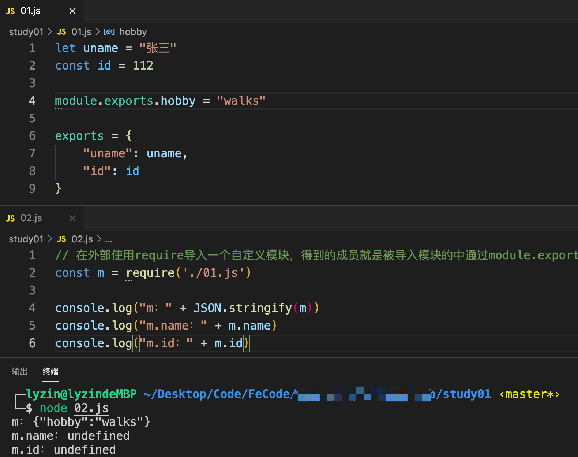
Task: Click hobby symbol breadcrumb
Action: tap(133, 32)
